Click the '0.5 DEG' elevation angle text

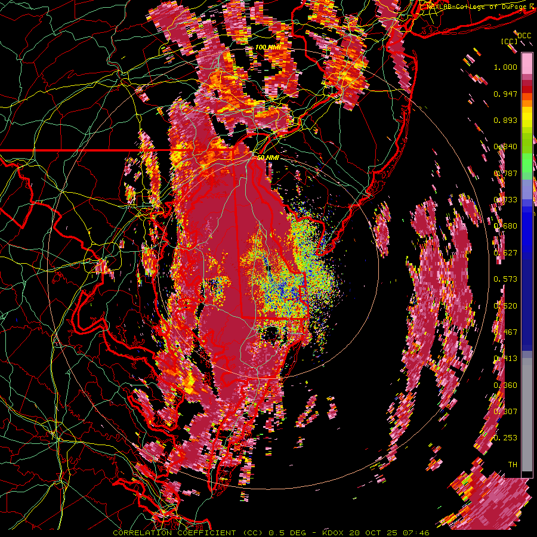click(x=287, y=533)
